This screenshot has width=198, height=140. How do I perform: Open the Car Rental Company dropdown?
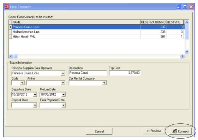(104, 83)
